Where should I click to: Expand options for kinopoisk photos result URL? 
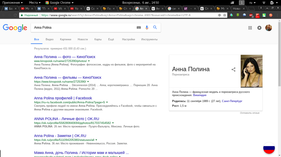[89, 61]
